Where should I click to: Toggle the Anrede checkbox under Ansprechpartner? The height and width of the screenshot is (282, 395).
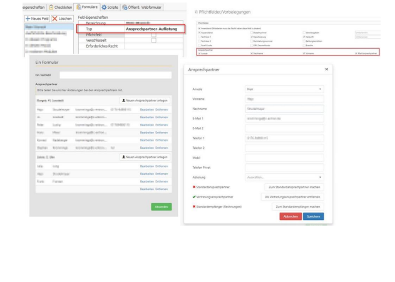click(x=198, y=54)
